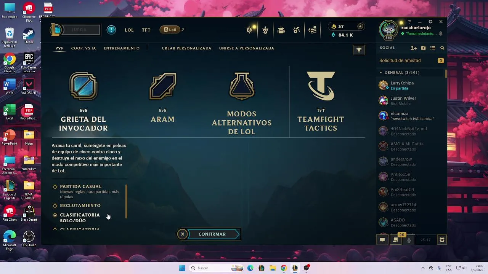Select friend AriiXBeatO4
Screen dimensions: 488x274
pos(411,192)
